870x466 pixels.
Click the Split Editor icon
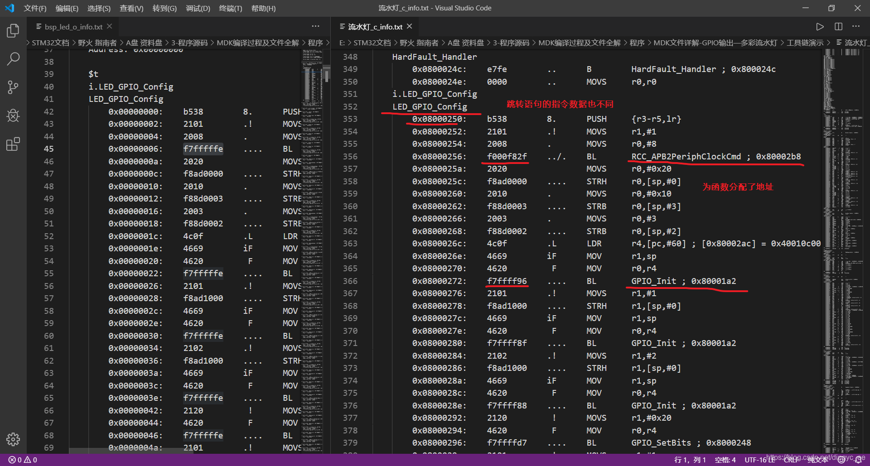coord(838,27)
